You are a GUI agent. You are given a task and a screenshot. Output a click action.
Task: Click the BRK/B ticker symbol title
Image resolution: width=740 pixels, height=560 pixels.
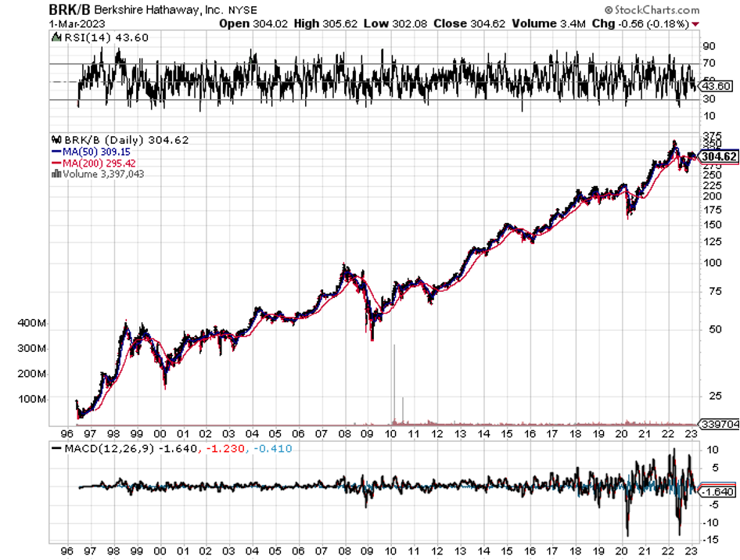click(x=70, y=10)
